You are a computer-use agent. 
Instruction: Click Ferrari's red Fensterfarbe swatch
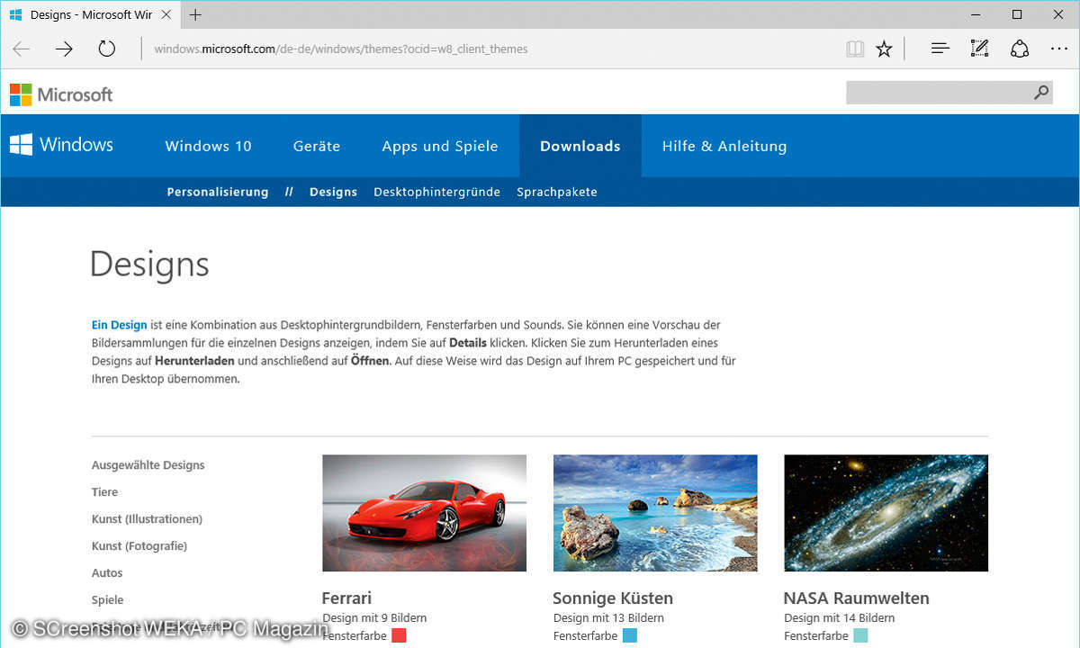click(x=399, y=635)
